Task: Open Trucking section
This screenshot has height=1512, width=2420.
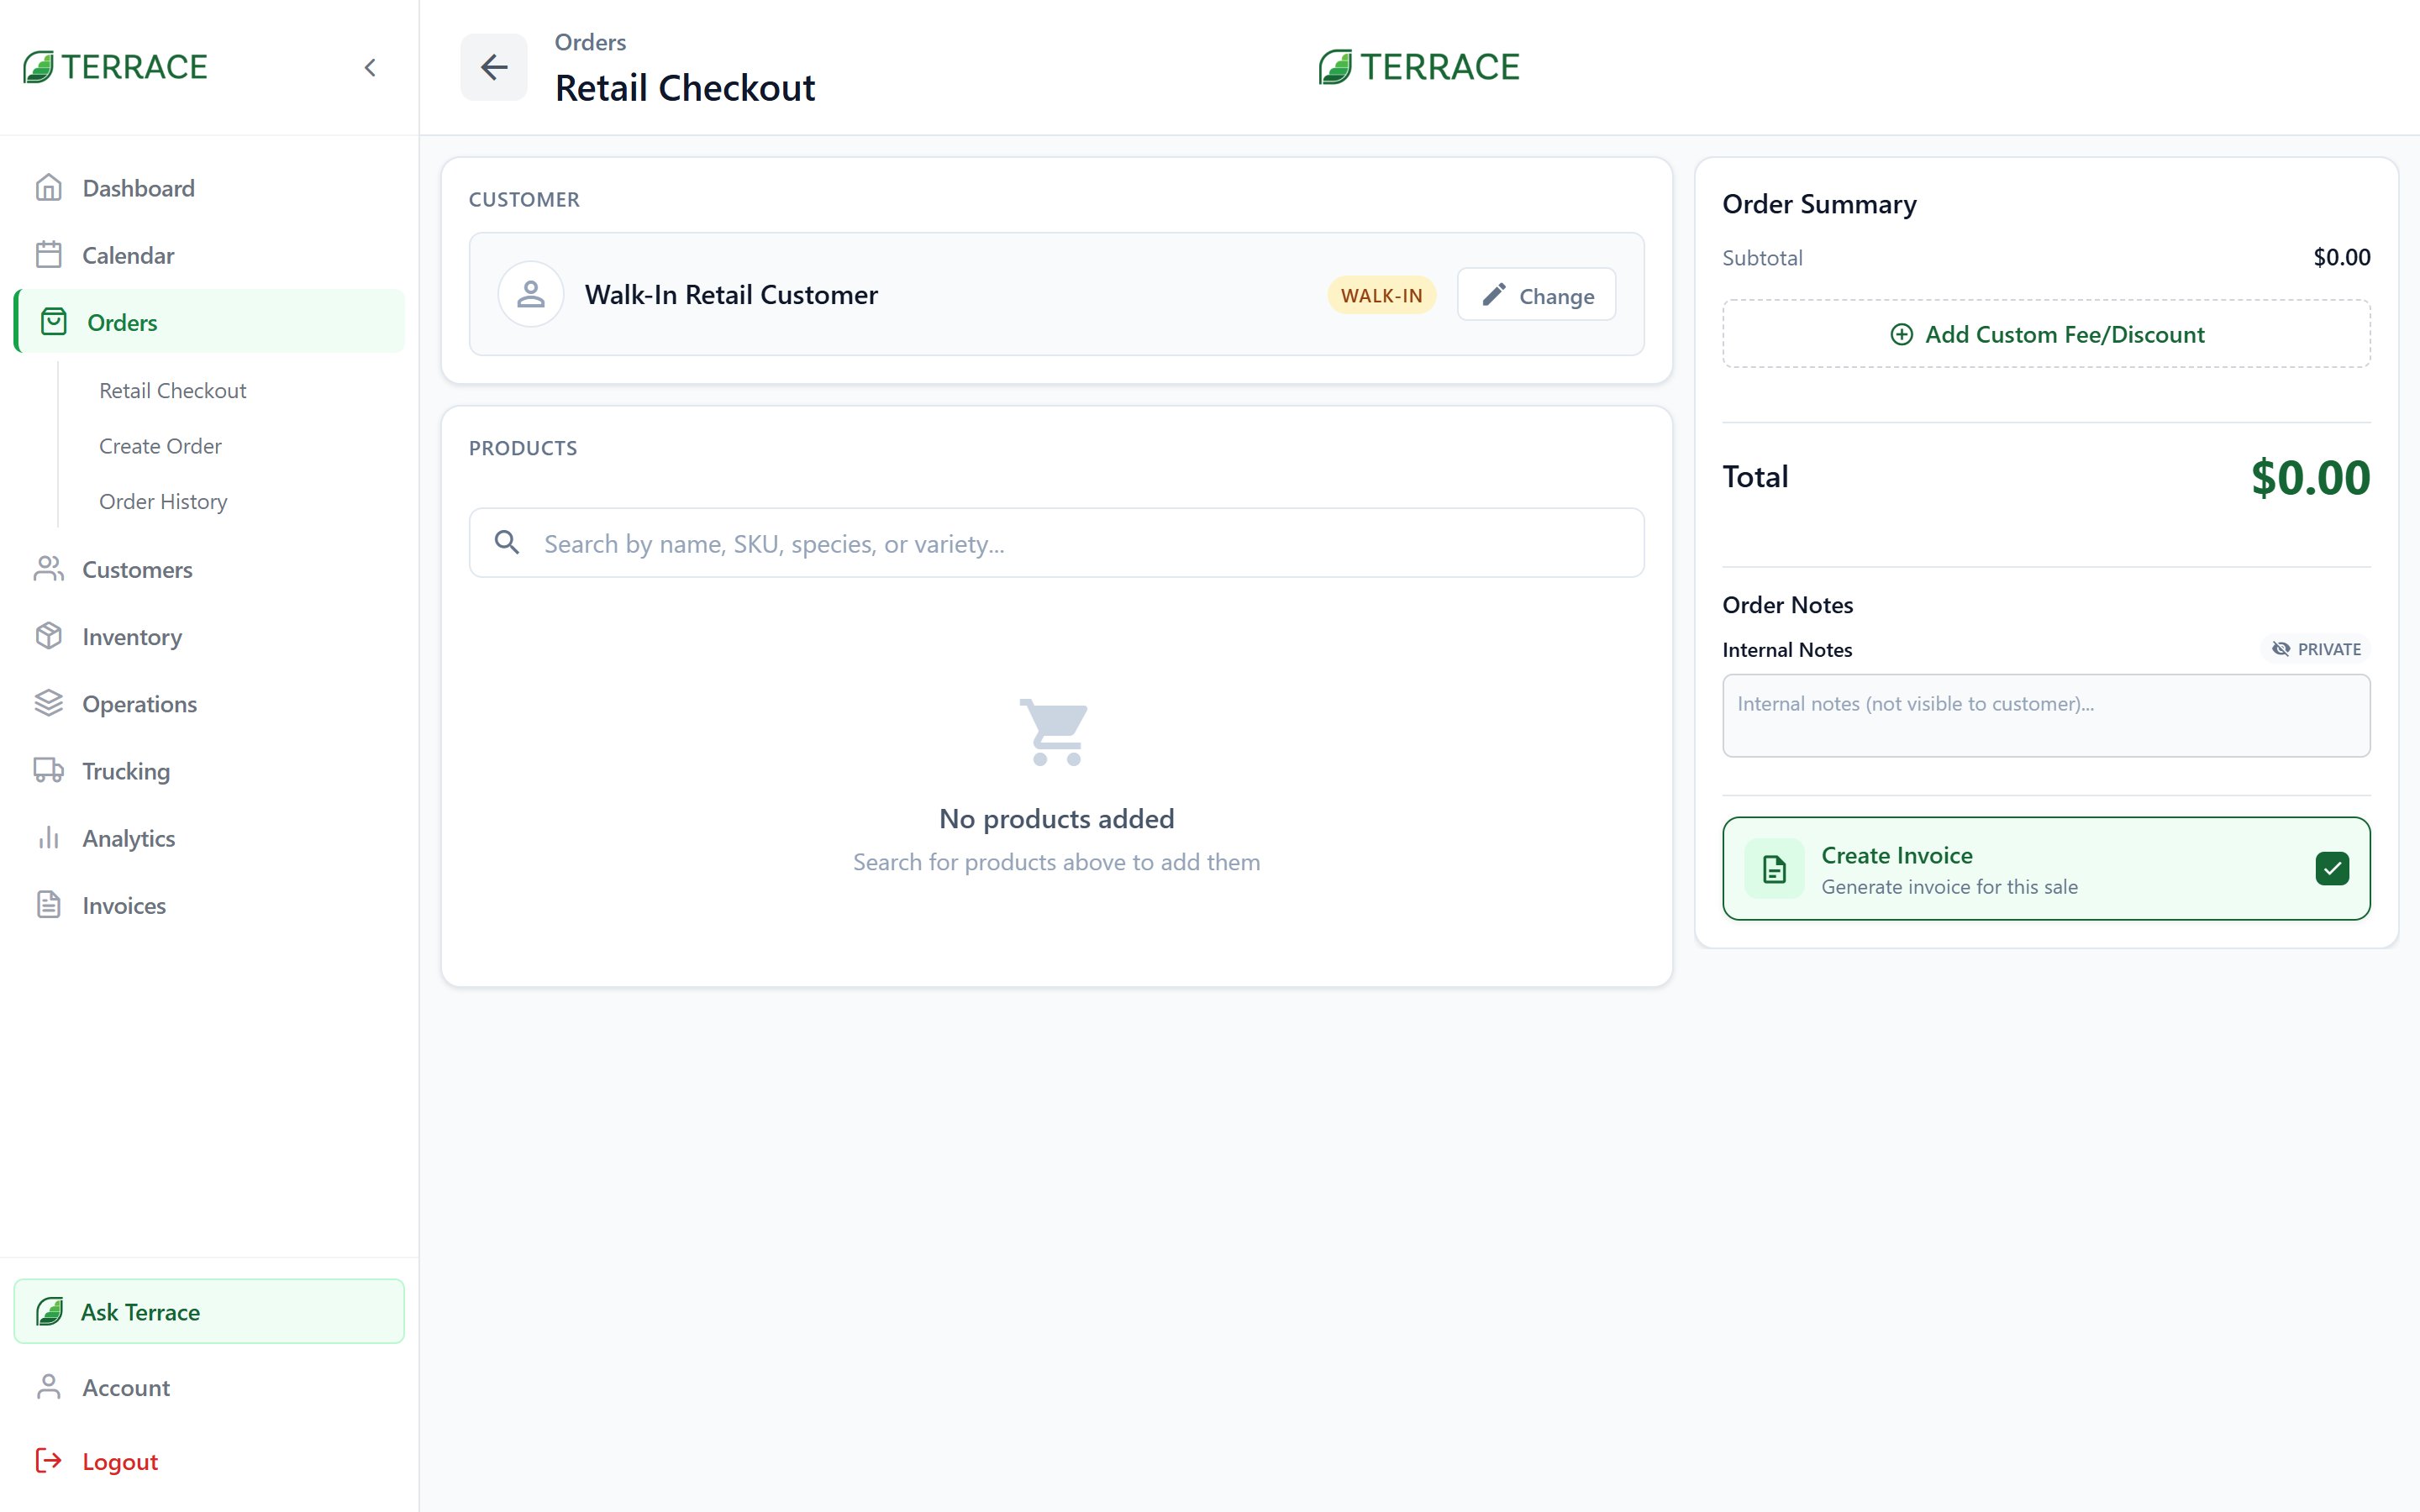Action: 209,770
